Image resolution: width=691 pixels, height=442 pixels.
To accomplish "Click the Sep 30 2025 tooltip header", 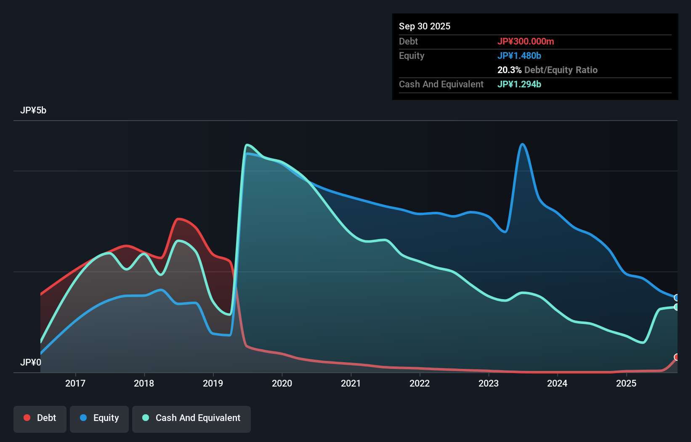I will point(425,26).
